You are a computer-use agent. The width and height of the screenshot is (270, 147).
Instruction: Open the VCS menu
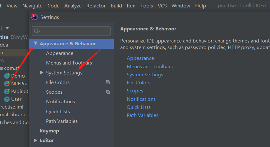[x=162, y=6]
